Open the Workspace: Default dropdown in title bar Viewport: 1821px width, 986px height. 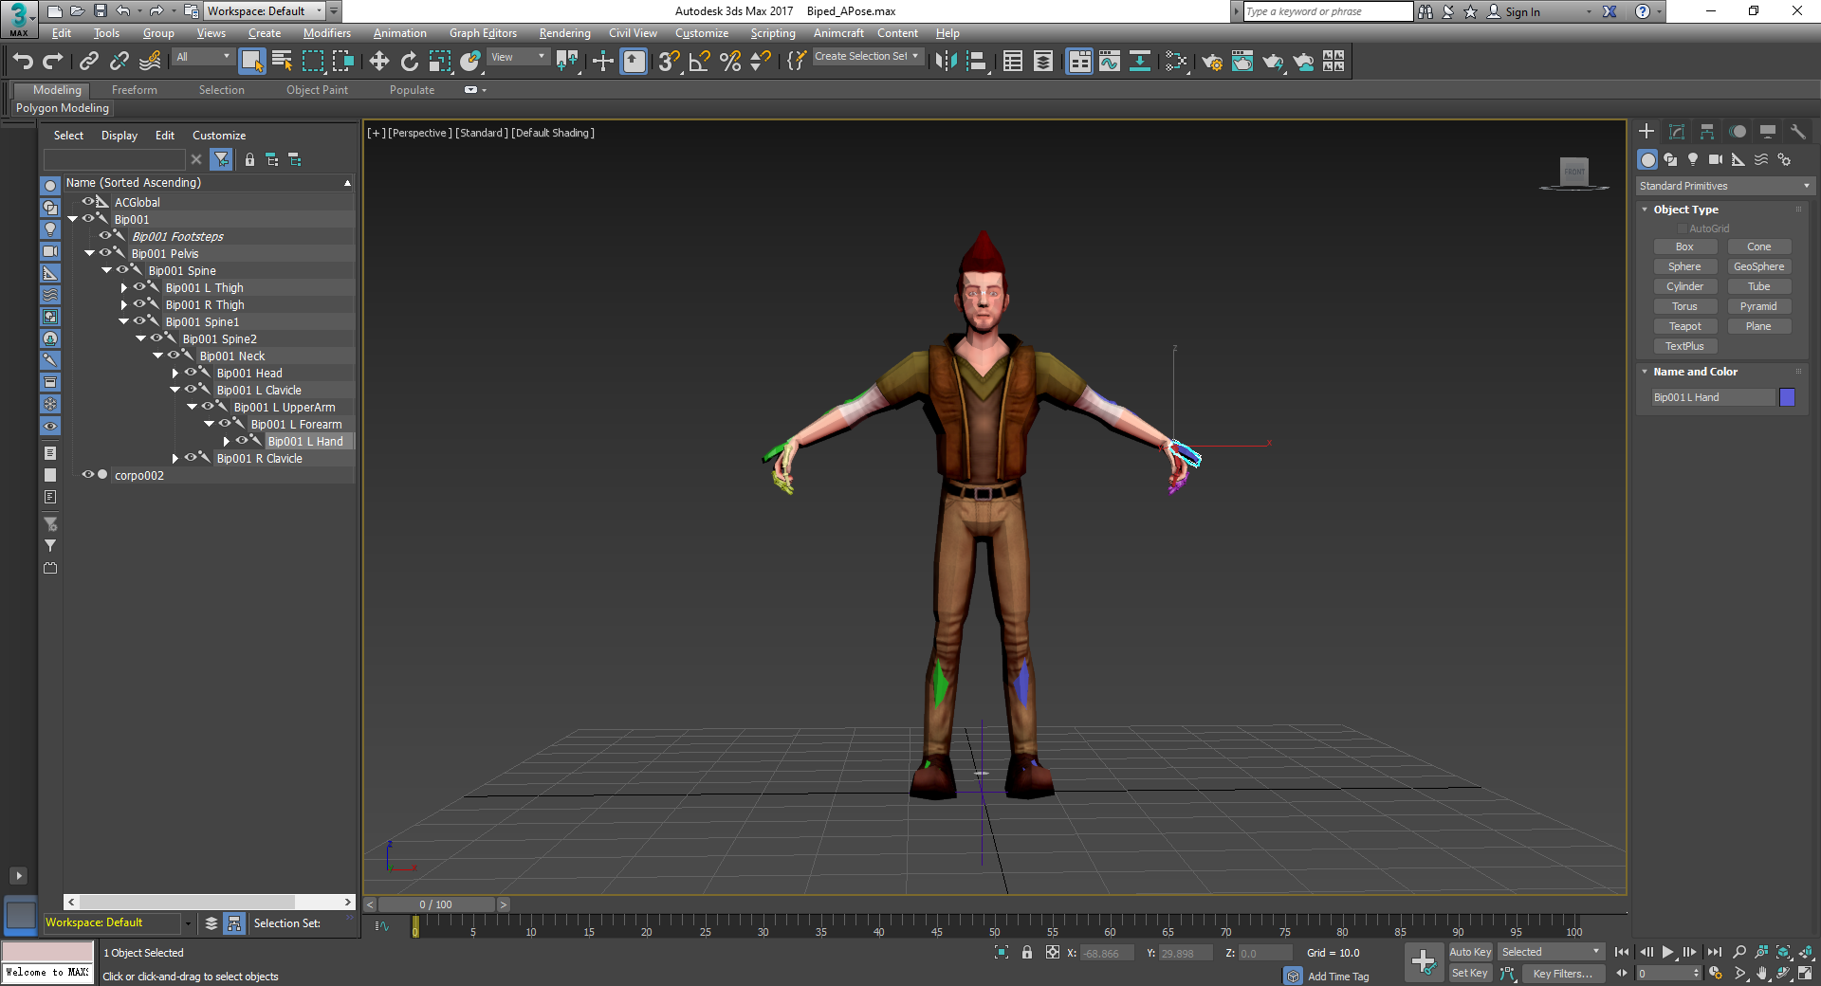click(x=266, y=11)
